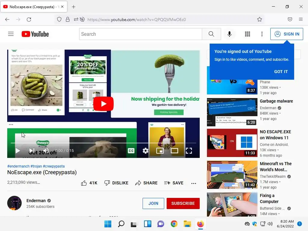Open the 'Minecraft vs The World's Most…' thumbnail

(232, 175)
